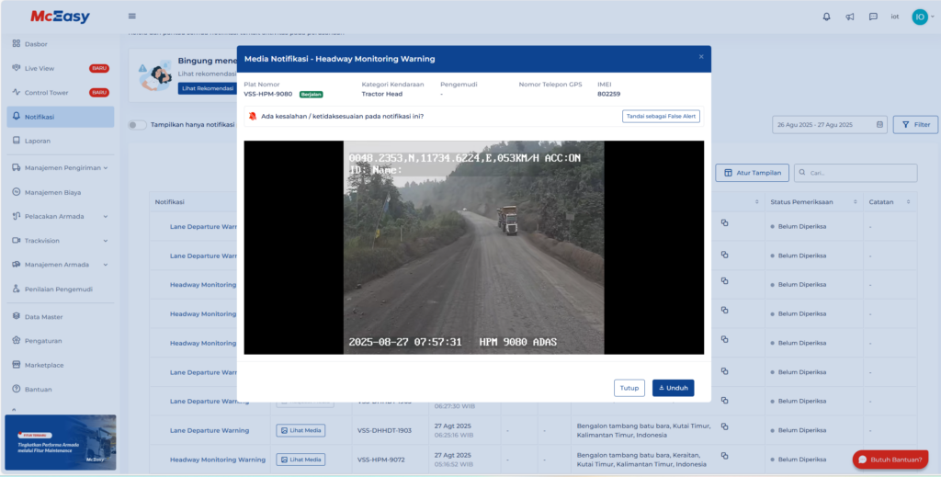Select Notifikasi in the sidebar
Image resolution: width=941 pixels, height=477 pixels.
(x=60, y=117)
